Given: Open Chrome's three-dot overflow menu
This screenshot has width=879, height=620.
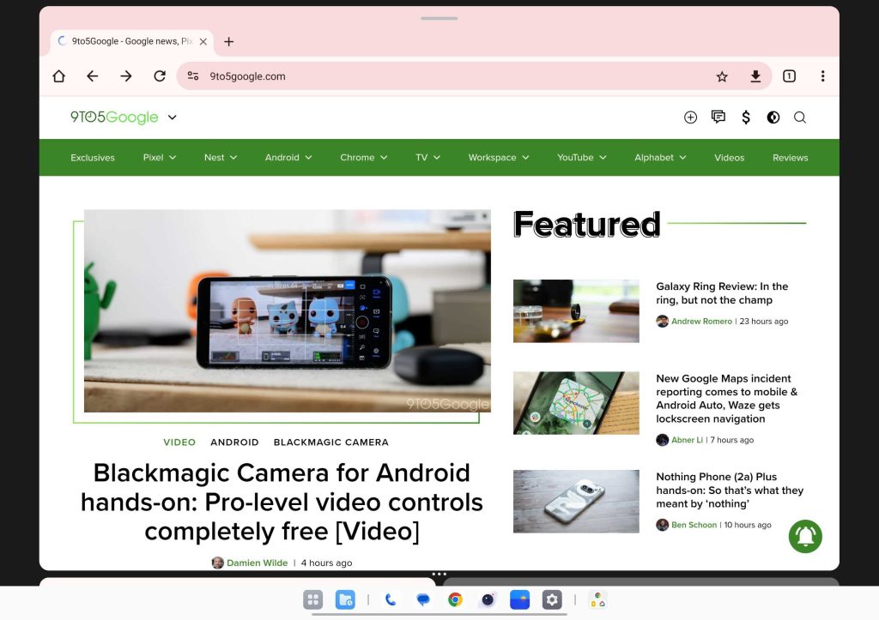Looking at the screenshot, I should click(x=822, y=76).
